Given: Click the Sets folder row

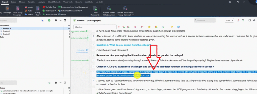Looking at the screenshot, I should coord(35,37).
